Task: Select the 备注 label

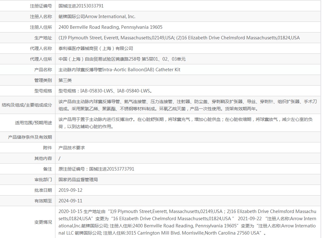Action: click(48, 169)
